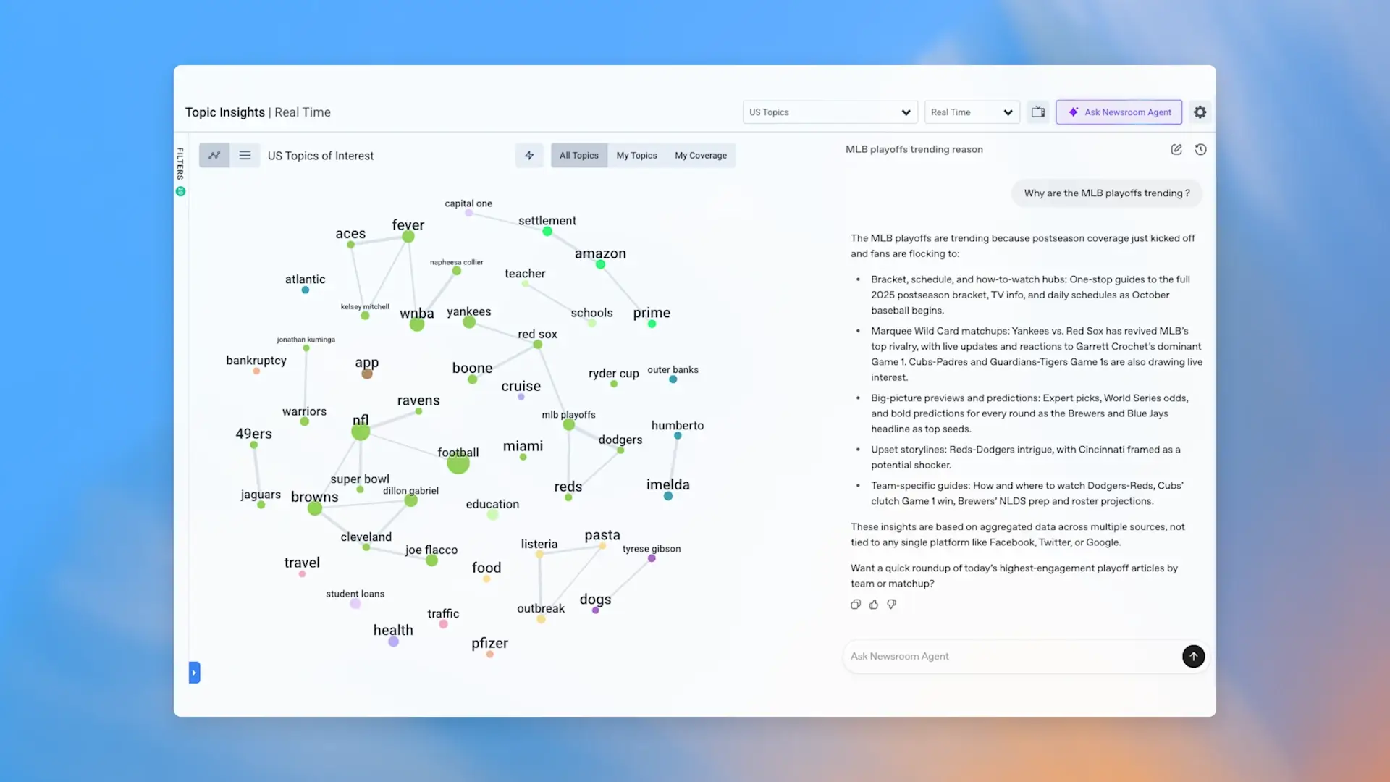Click the screen share icon beside Real Time
The width and height of the screenshot is (1390, 782).
tap(1038, 112)
